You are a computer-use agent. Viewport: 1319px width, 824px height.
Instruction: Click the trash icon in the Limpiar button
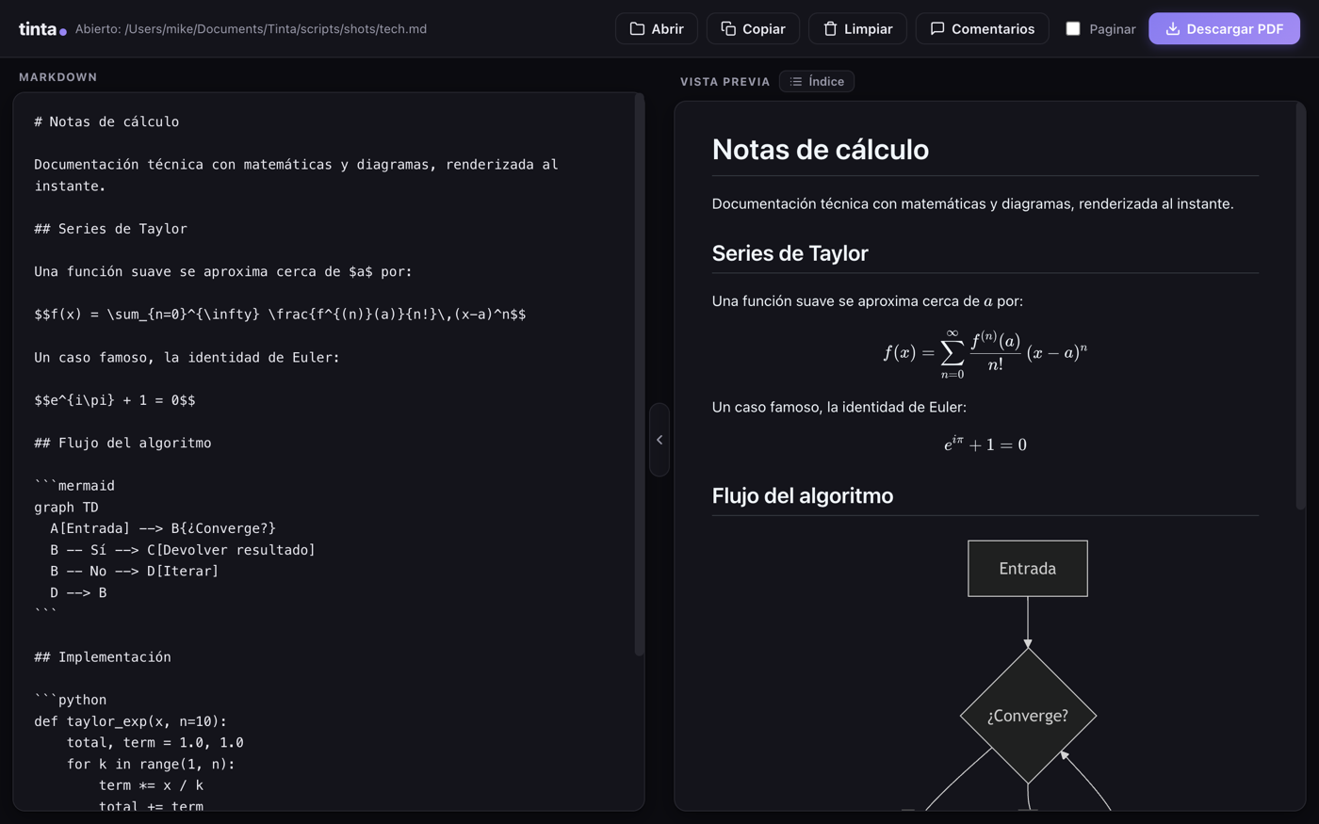pos(830,28)
